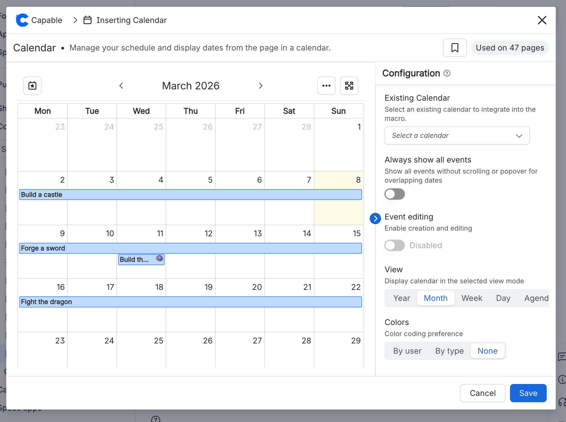This screenshot has height=422, width=566.
Task: Click the today calendar star icon
Action: (32, 86)
